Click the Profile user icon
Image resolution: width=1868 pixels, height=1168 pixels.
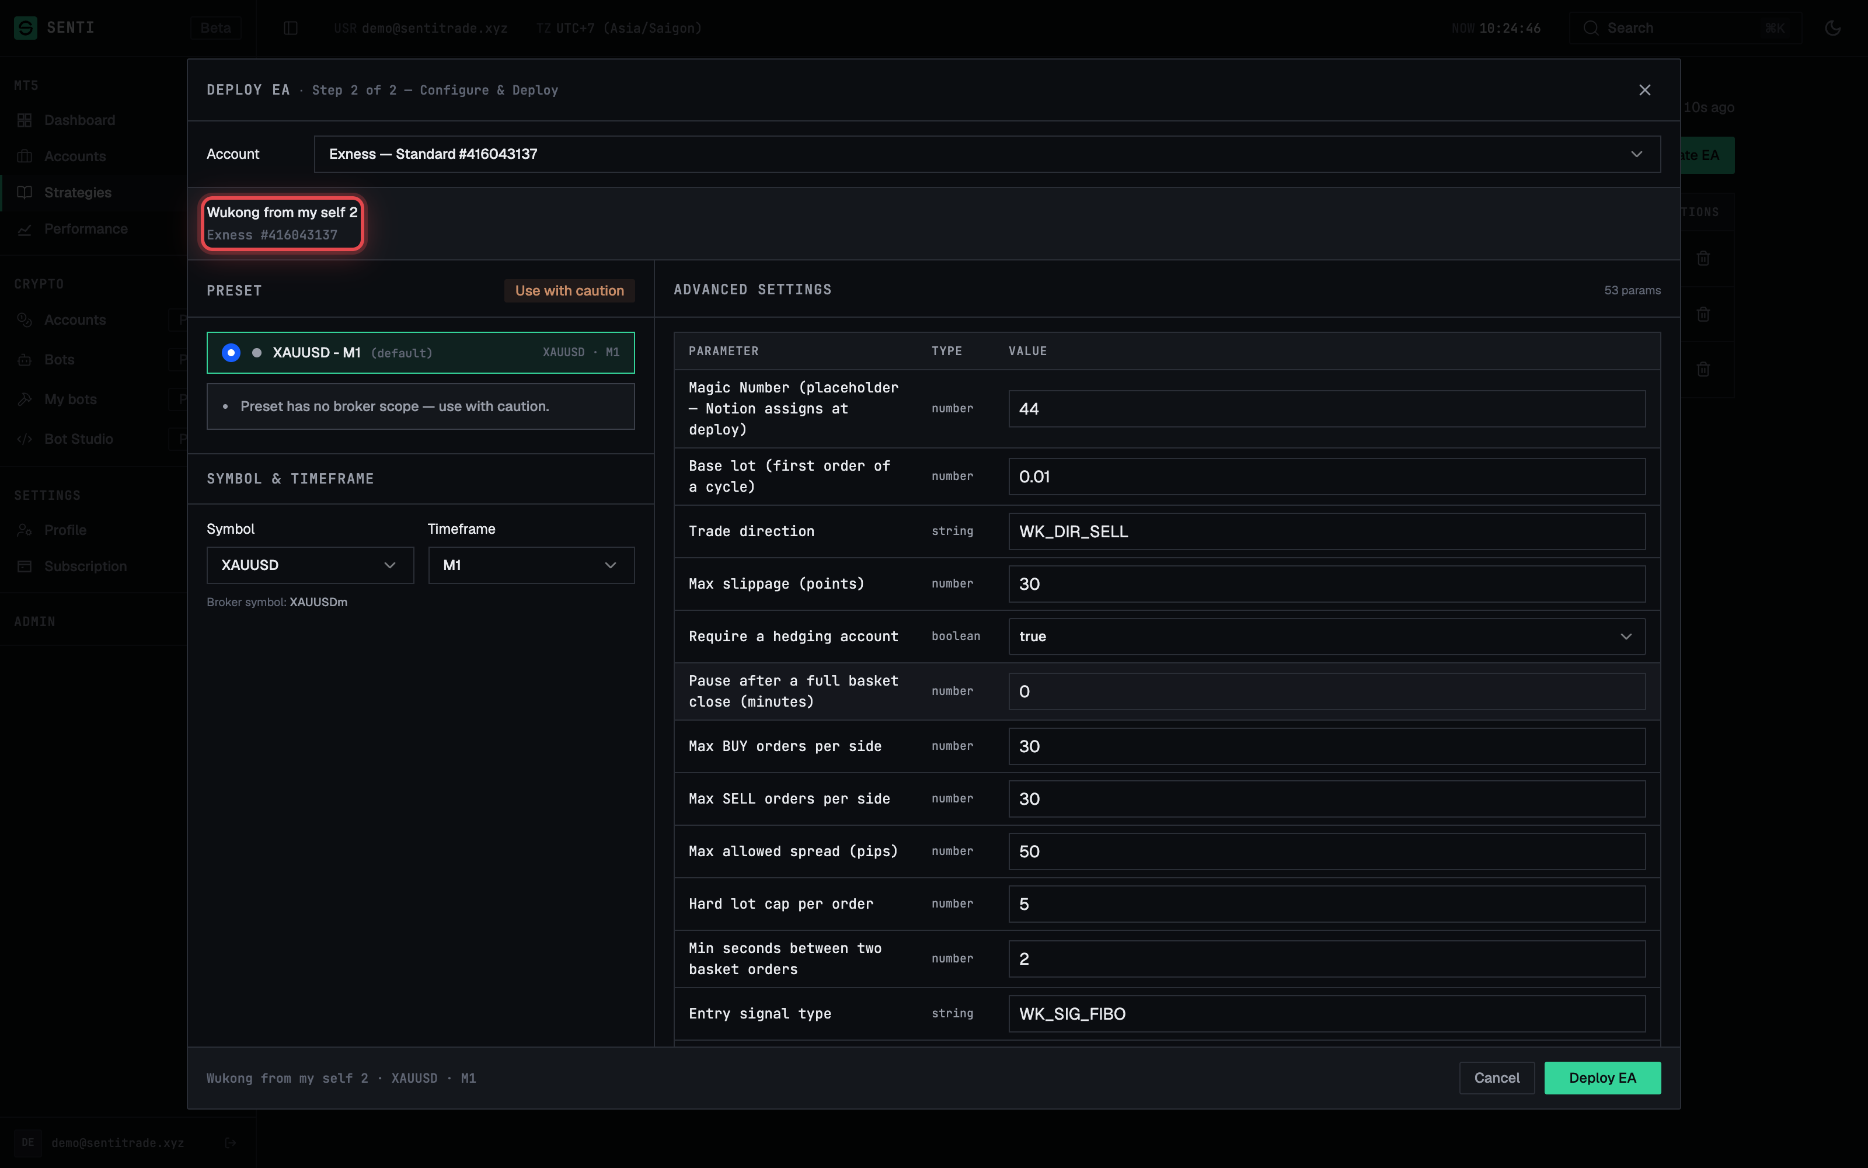coord(25,530)
